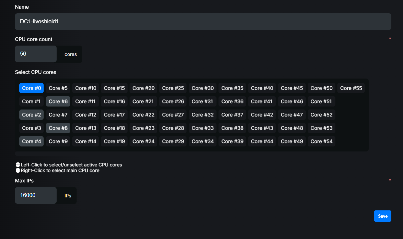Select Core #51 core button

[x=321, y=101]
